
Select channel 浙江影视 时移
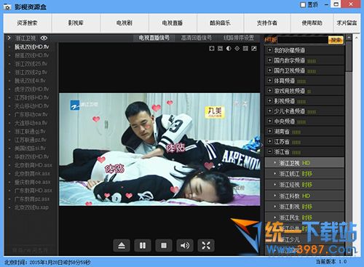304,207
